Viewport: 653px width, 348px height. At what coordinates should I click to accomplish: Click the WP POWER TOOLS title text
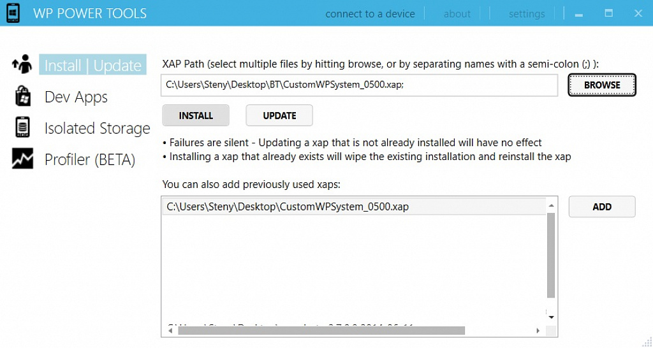tap(90, 13)
